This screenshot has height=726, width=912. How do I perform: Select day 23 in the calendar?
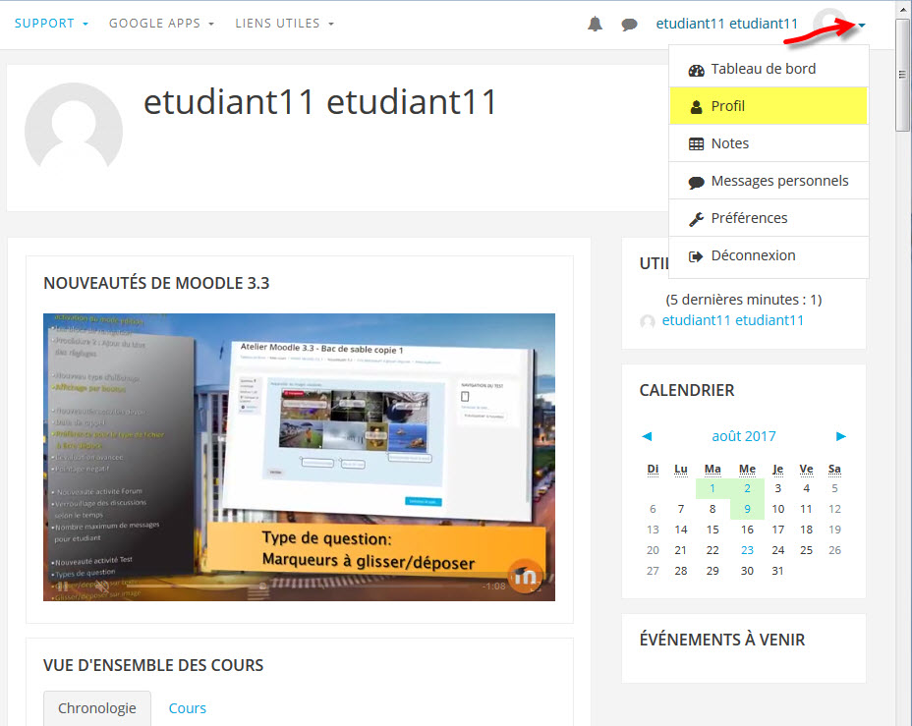[747, 550]
